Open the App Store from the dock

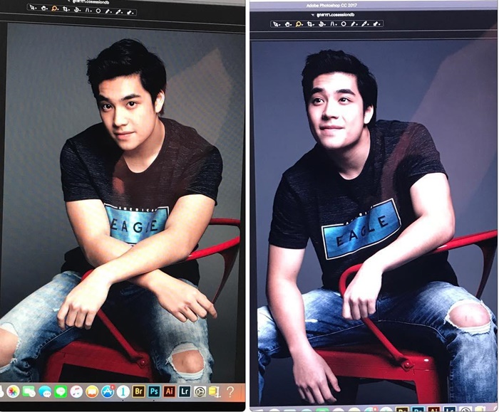coord(108,391)
